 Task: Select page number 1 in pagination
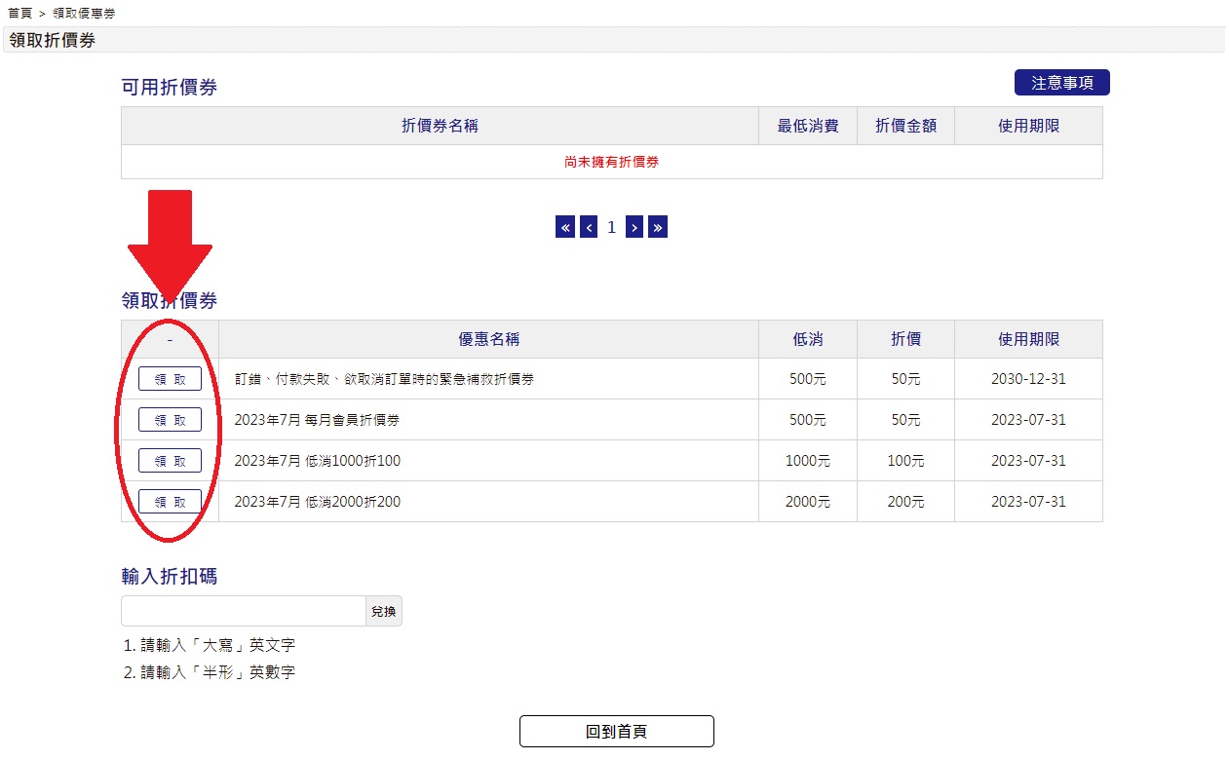[612, 227]
